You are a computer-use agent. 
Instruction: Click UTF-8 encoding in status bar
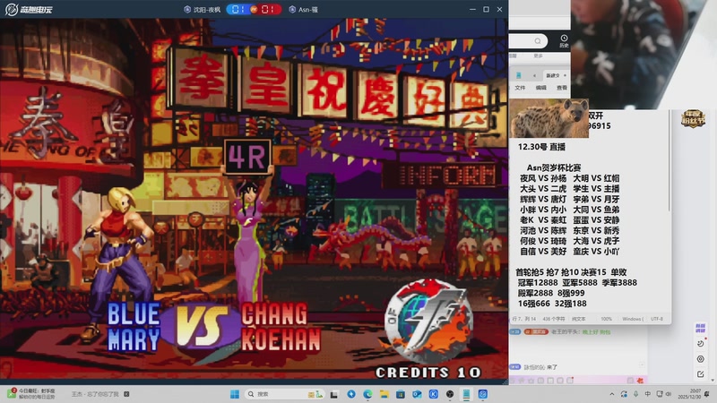(x=657, y=319)
